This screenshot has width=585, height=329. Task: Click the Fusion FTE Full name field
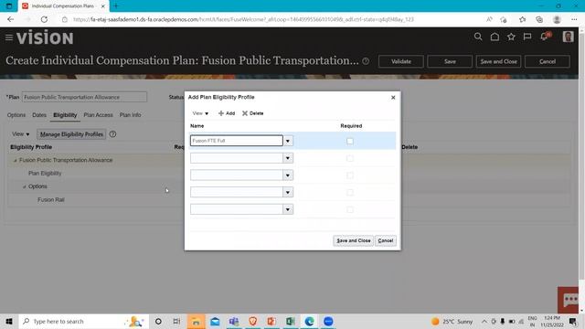(x=237, y=141)
